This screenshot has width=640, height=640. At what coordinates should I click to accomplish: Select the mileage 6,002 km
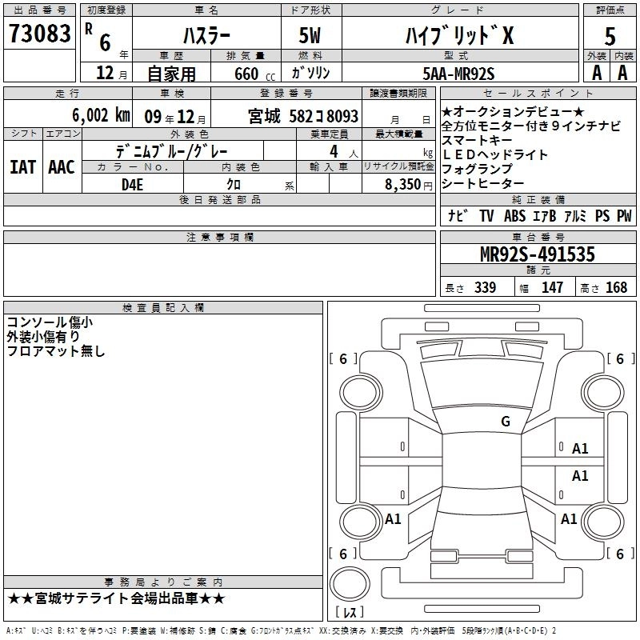[x=101, y=115]
